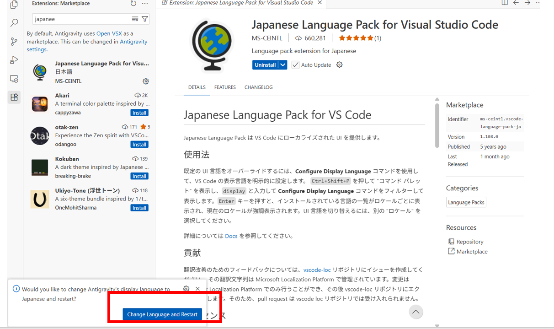Switch to the FEATURES tab

coord(225,87)
